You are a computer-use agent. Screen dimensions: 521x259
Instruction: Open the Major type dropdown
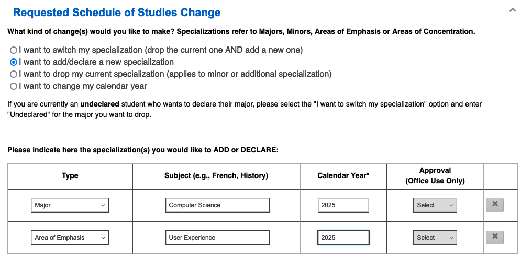point(70,205)
